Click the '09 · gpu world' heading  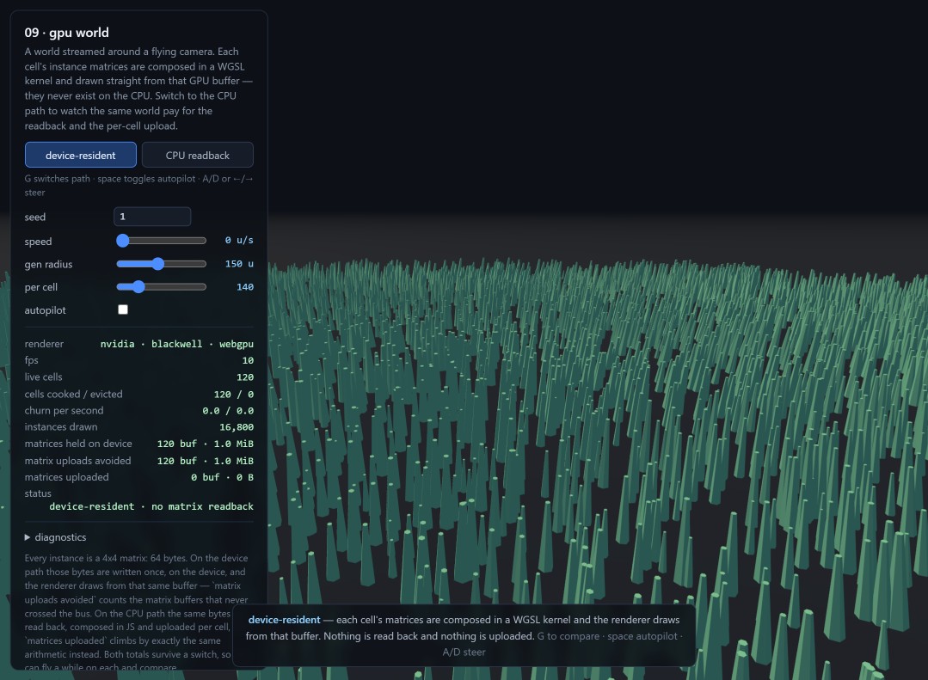tap(66, 33)
